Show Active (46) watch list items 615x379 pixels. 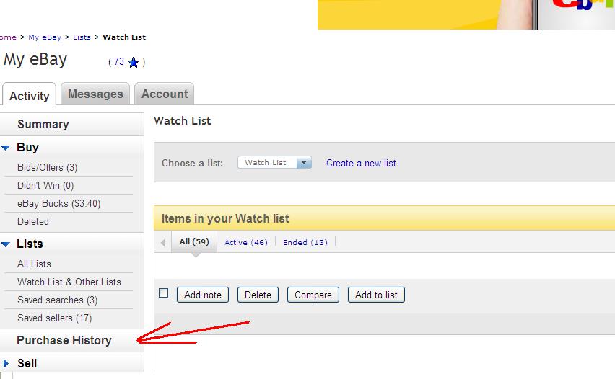tap(246, 242)
